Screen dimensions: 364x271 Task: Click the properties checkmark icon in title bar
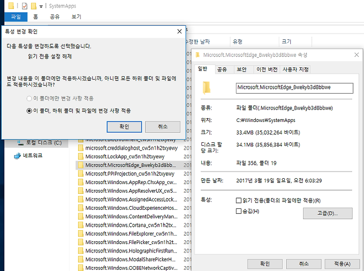(25, 6)
